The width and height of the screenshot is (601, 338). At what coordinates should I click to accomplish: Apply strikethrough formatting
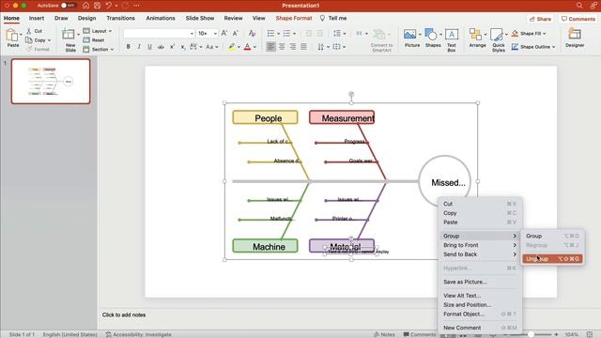coord(161,47)
